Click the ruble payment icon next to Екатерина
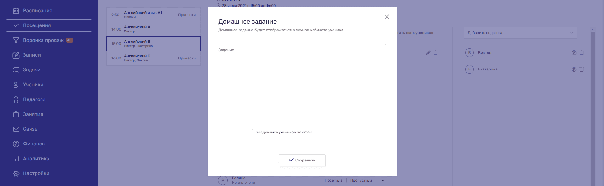 (574, 70)
